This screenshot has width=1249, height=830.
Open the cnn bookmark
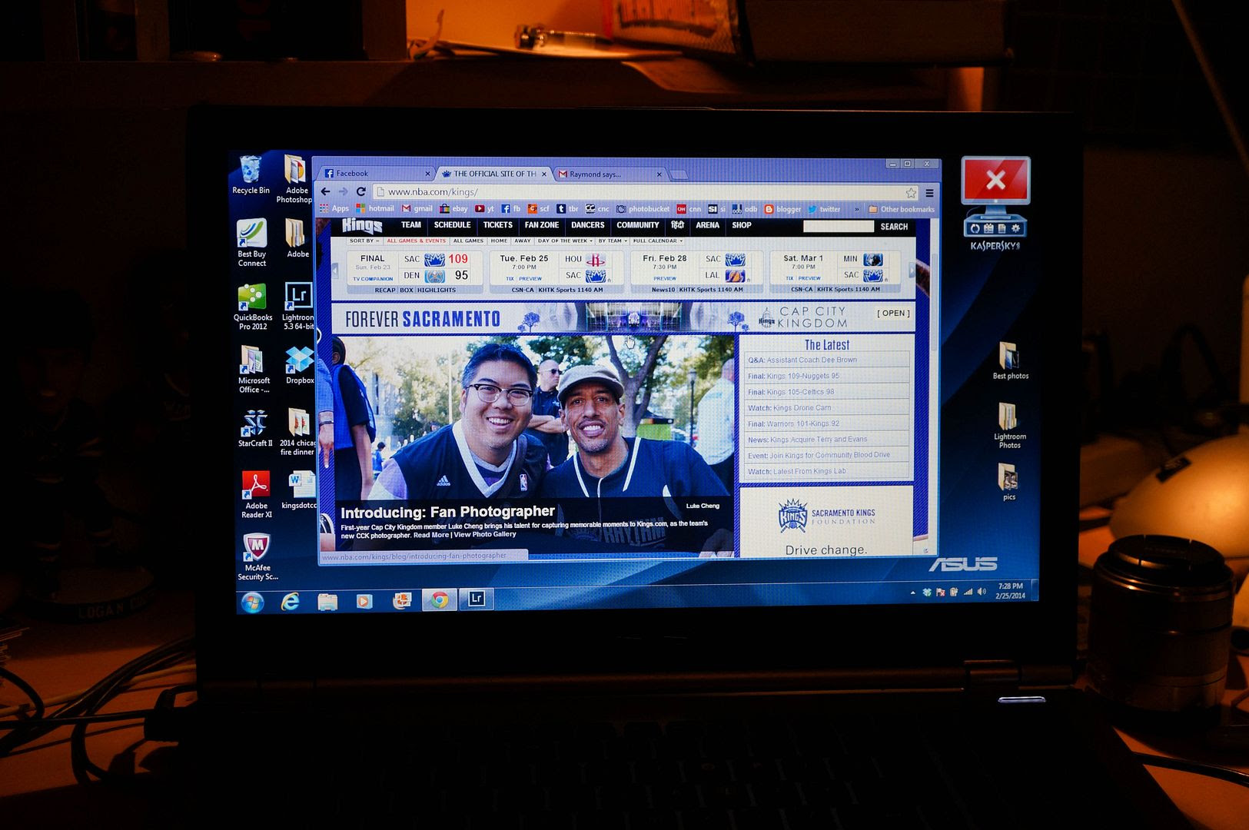tap(689, 209)
